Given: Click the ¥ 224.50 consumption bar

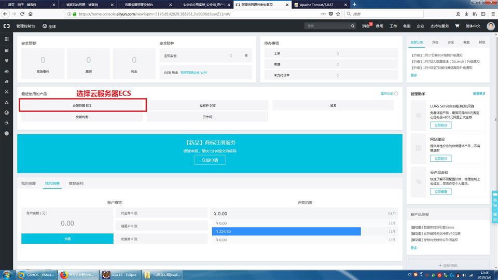Looking at the screenshot, I should (286, 231).
